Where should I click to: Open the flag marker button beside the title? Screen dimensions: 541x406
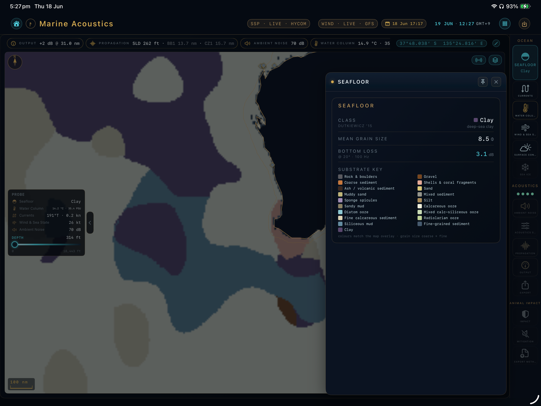(31, 24)
